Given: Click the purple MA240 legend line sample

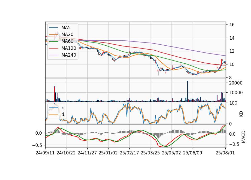Looking at the screenshot, I should [x=53, y=55].
